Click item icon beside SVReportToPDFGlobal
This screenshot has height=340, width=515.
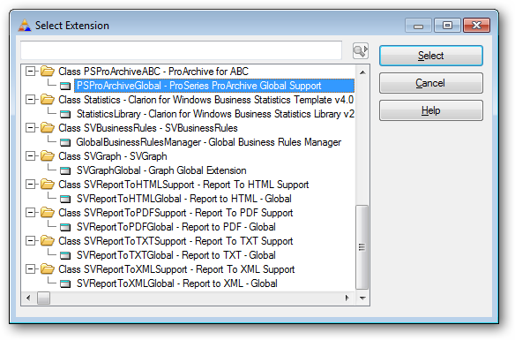65,228
